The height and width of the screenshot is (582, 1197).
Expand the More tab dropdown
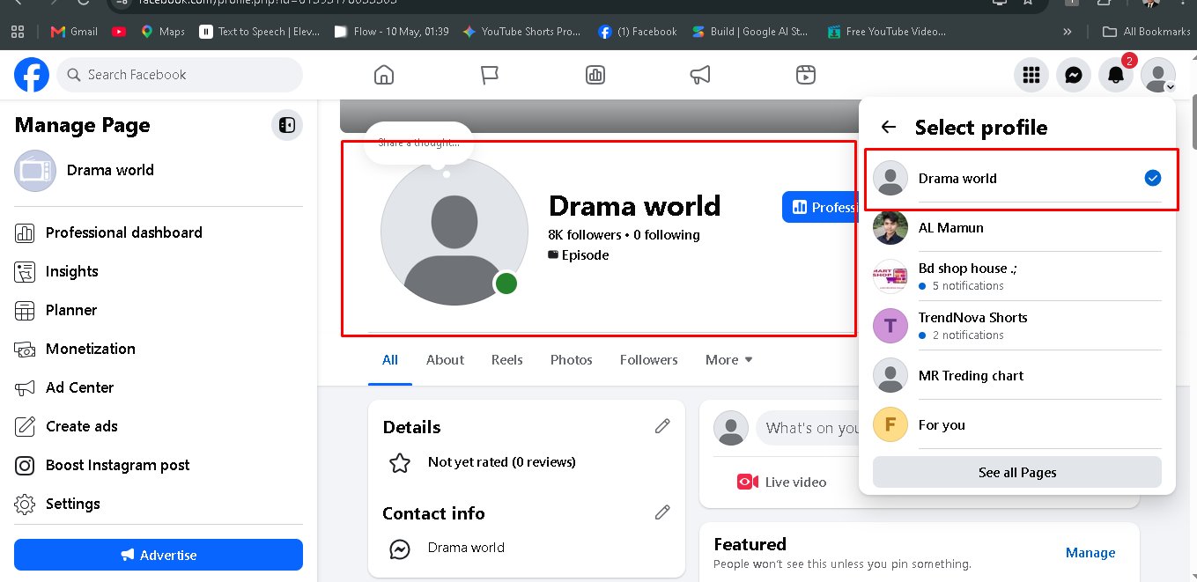(x=729, y=359)
